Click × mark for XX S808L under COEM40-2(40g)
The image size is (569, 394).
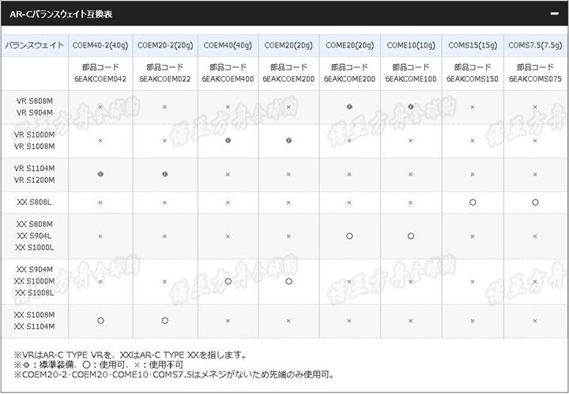(x=100, y=203)
